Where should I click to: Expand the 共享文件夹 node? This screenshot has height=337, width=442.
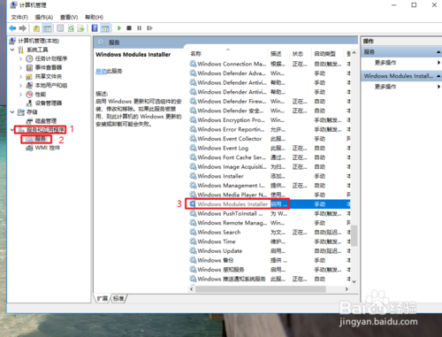click(x=20, y=76)
